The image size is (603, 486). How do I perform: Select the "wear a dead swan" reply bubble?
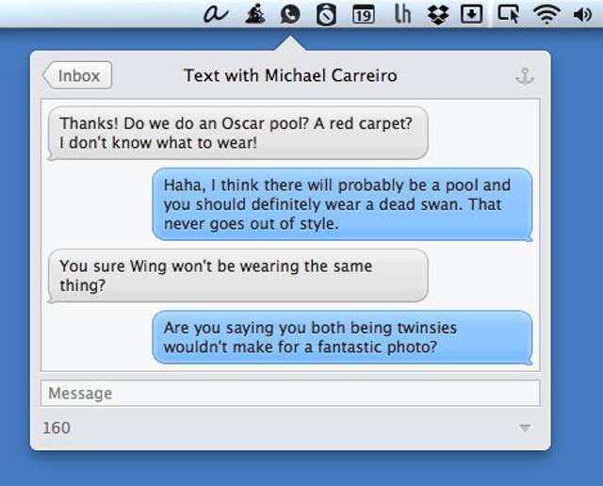342,204
